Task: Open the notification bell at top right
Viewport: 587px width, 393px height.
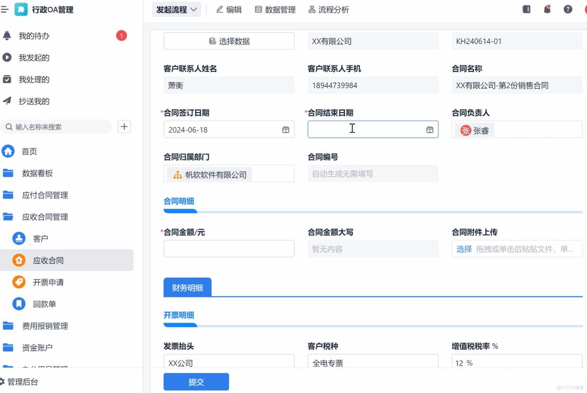Action: (x=546, y=9)
